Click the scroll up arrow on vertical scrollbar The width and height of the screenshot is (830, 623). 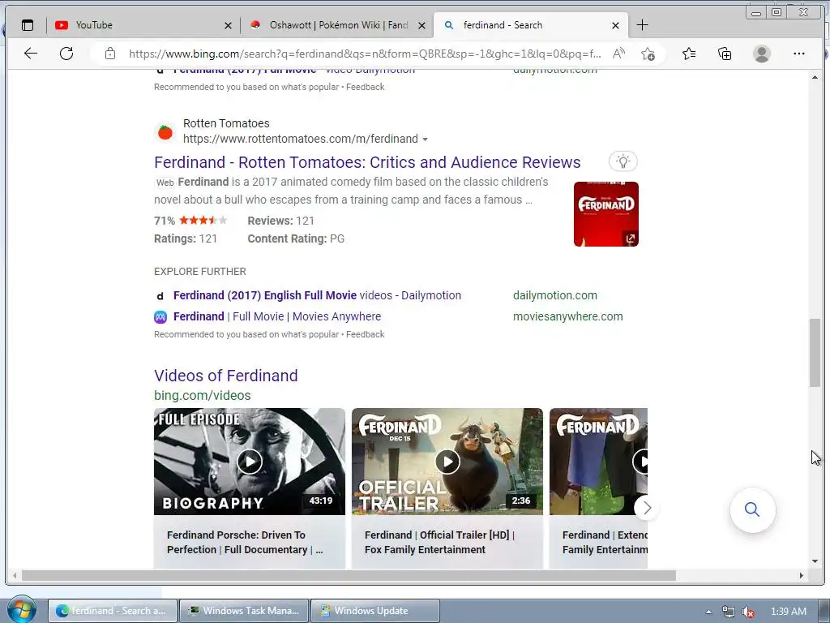pyautogui.click(x=815, y=77)
